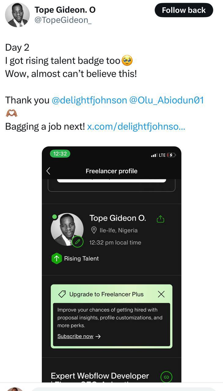Open the x.com/delightfjohnso… link
The width and height of the screenshot is (223, 391).
coord(136,126)
